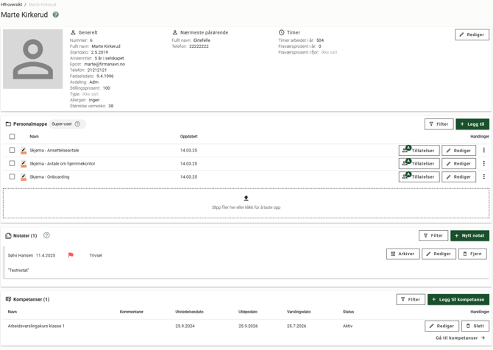
Task: Click the help icon next to Marte Kirkerud
Action: point(56,15)
